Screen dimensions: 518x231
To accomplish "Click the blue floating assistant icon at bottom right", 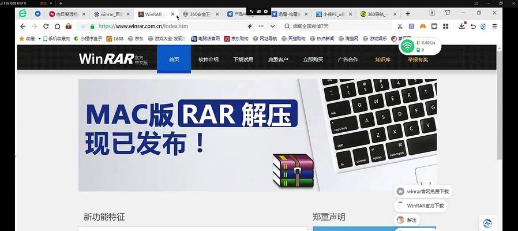I will (x=487, y=223).
